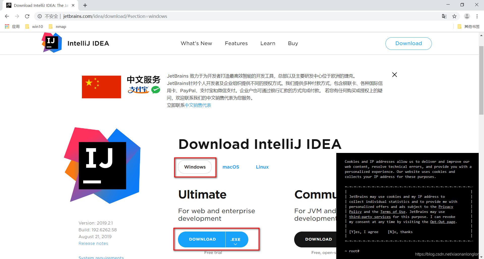Click the '~ root#' console prompt

pos(352,251)
